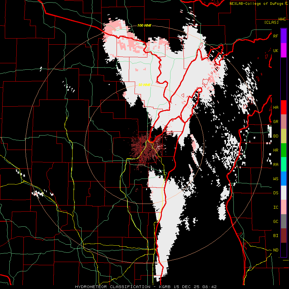The image size is (289, 289).
Task: Click the DS legend label
Action: (x=276, y=193)
